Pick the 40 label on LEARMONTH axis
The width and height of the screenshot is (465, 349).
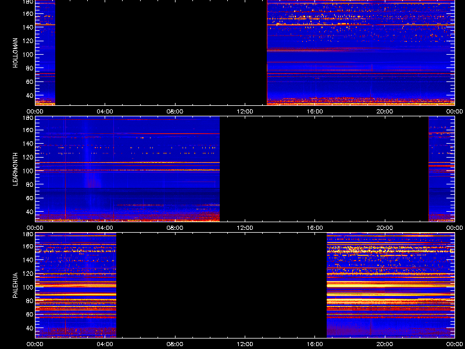[x=30, y=212]
